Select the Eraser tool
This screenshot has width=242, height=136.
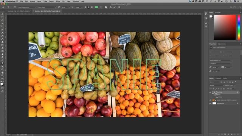(2, 48)
